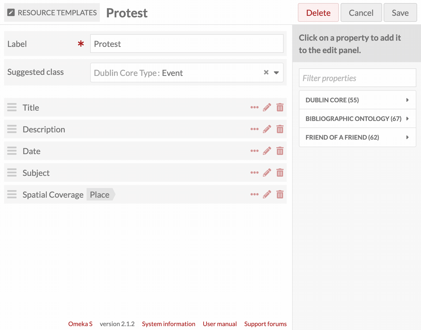
Task: Open details for Subject property
Action: tap(254, 173)
